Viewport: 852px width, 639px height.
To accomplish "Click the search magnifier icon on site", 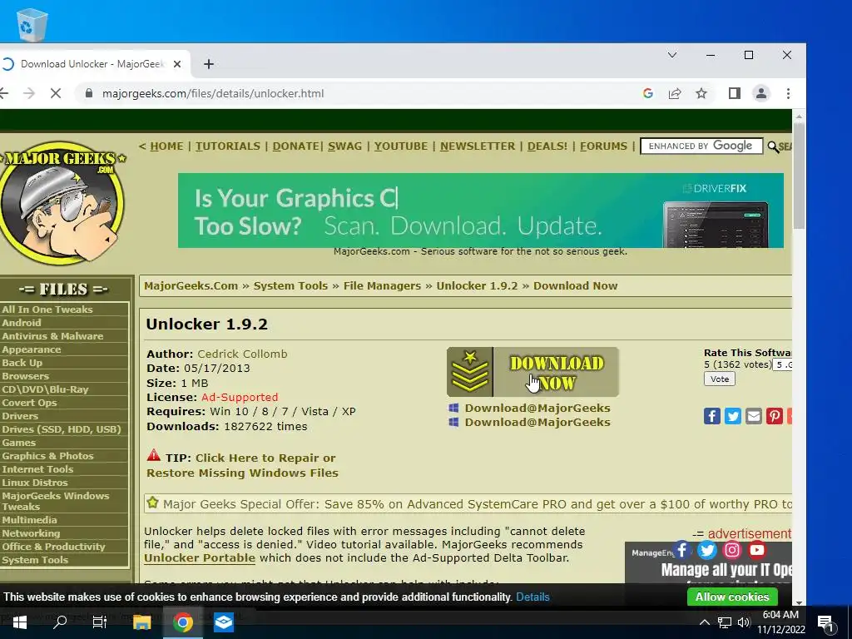I will (x=773, y=146).
